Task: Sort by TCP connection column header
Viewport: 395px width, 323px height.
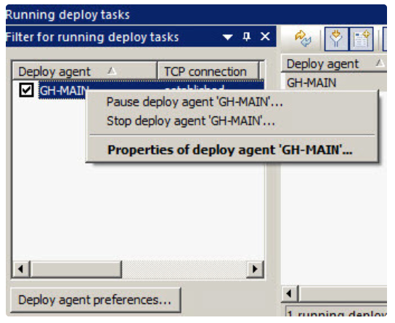Action: pyautogui.click(x=208, y=72)
